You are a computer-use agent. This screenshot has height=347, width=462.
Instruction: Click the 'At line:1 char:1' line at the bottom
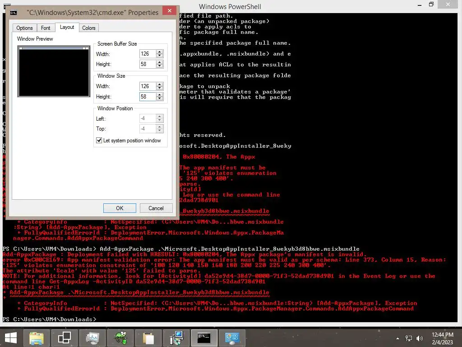(x=31, y=287)
